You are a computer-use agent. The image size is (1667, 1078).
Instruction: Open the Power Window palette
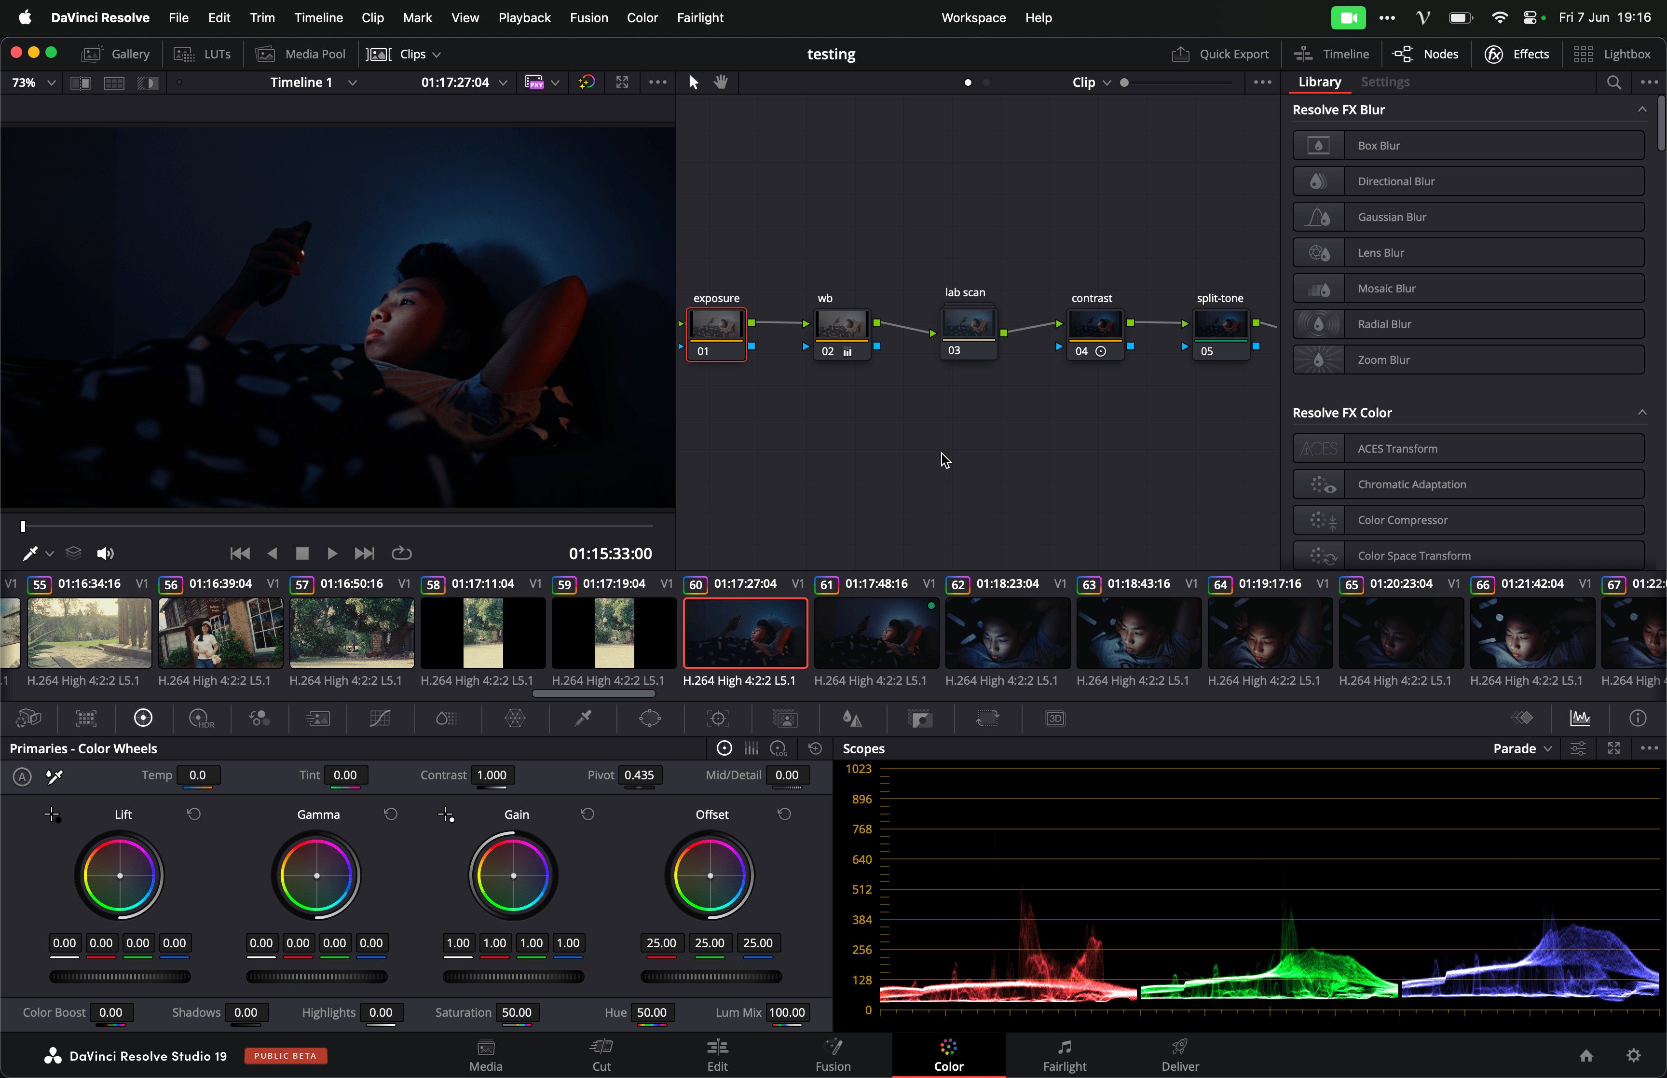tap(650, 718)
